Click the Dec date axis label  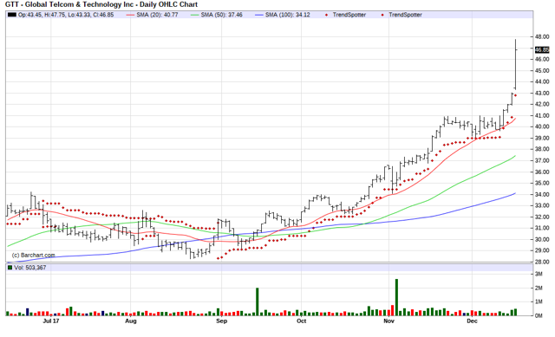472,321
